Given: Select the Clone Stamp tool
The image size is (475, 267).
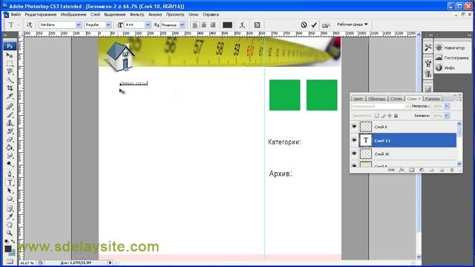Looking at the screenshot, I should click(10, 123).
